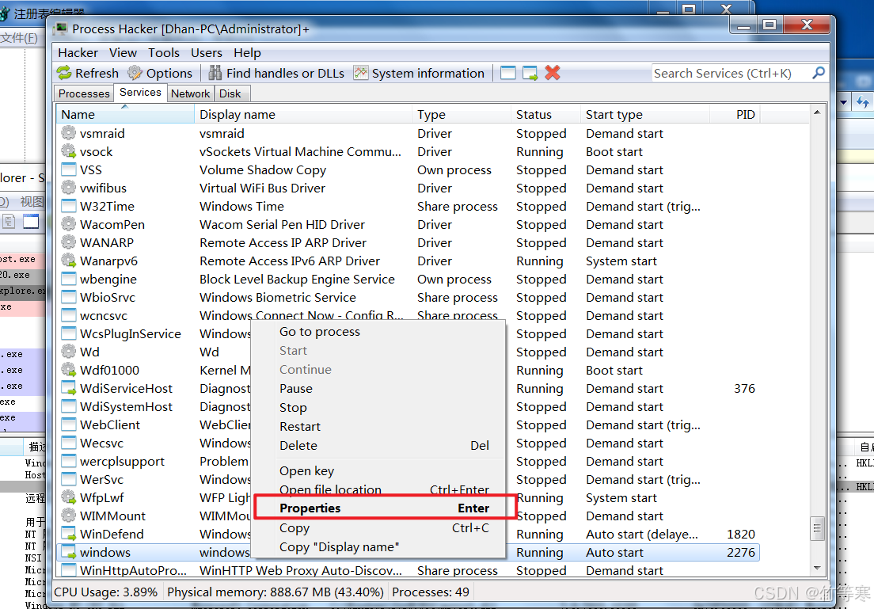
Task: Sort by Name column header
Action: tap(125, 115)
